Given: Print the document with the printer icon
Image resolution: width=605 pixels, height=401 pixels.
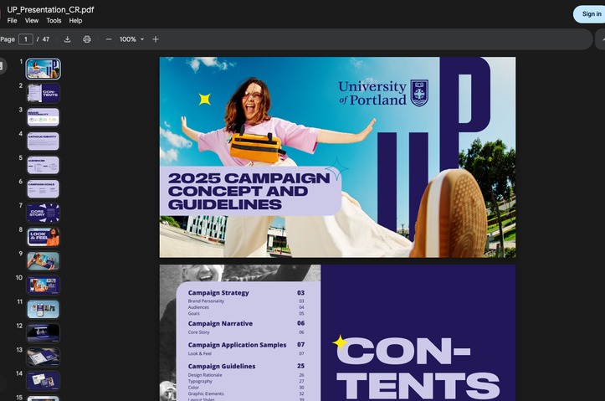Looking at the screenshot, I should click(87, 39).
